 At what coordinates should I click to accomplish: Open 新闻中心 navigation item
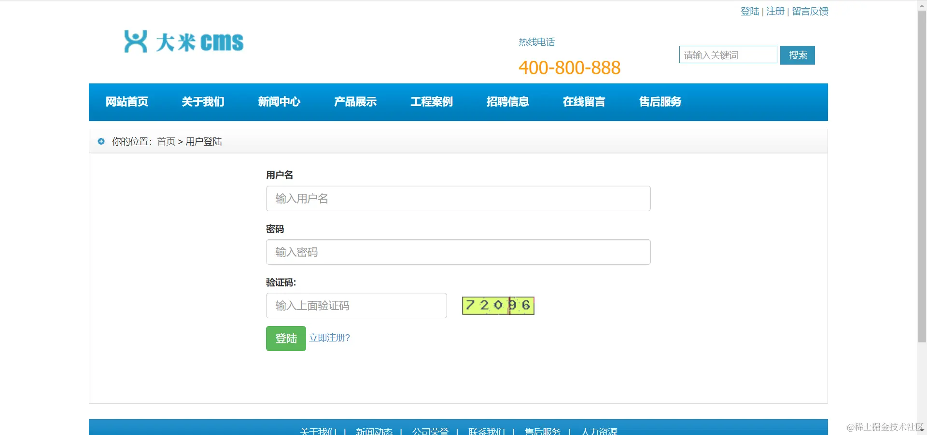point(279,102)
